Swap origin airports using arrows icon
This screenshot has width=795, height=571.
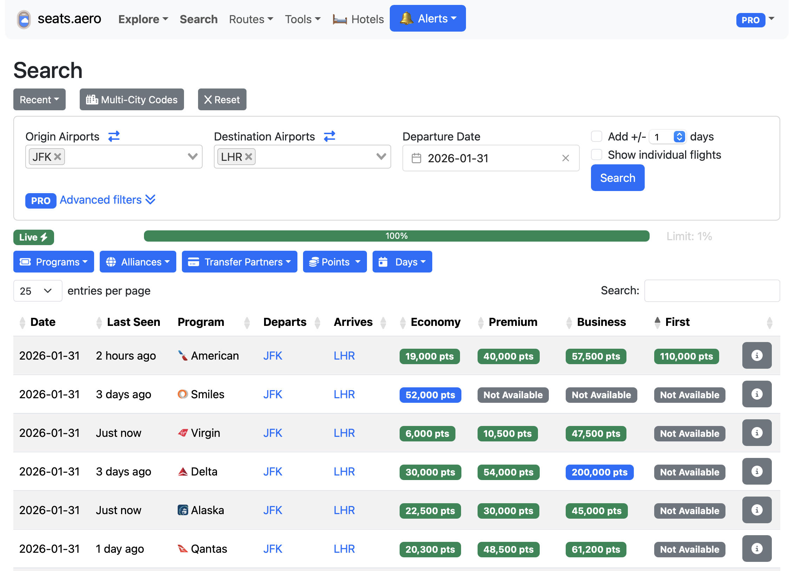[114, 136]
